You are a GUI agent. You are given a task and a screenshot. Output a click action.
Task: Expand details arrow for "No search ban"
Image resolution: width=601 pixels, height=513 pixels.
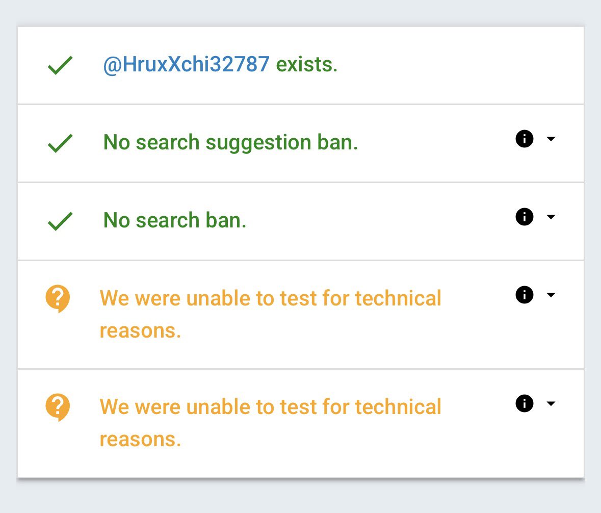pos(551,217)
